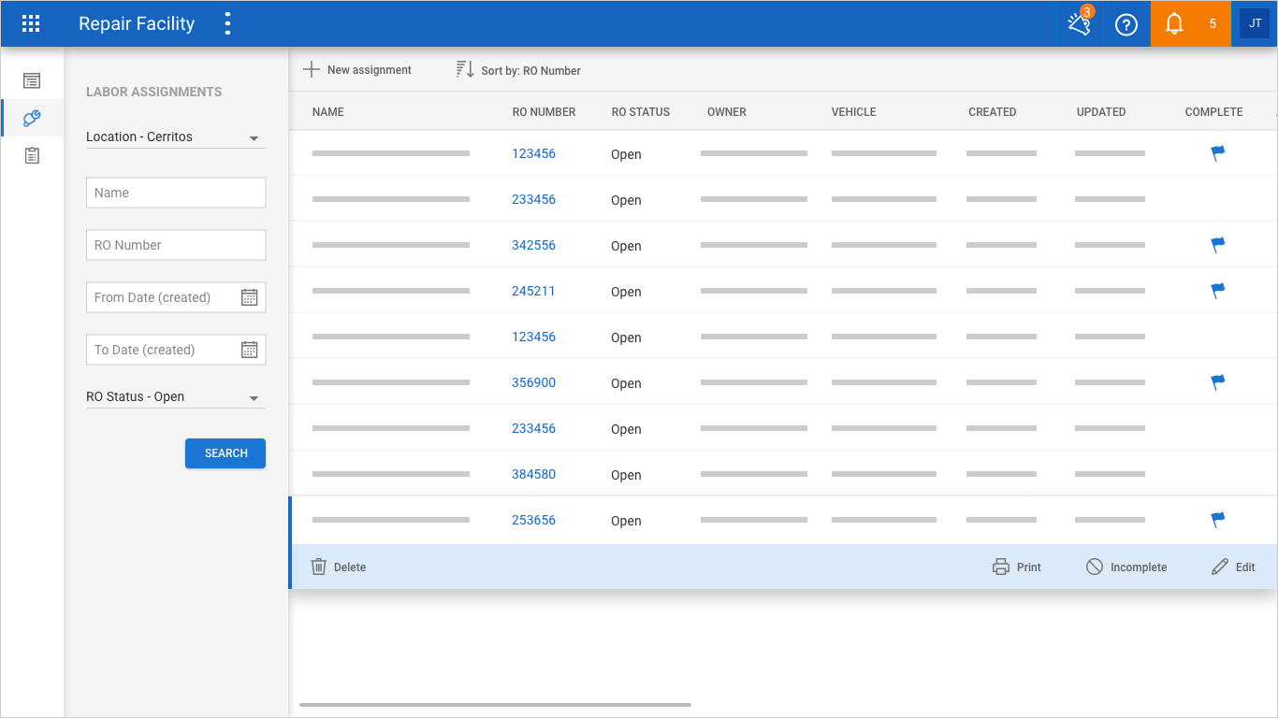Open the list view icon in the sidebar
This screenshot has height=718, width=1278.
pyautogui.click(x=32, y=81)
